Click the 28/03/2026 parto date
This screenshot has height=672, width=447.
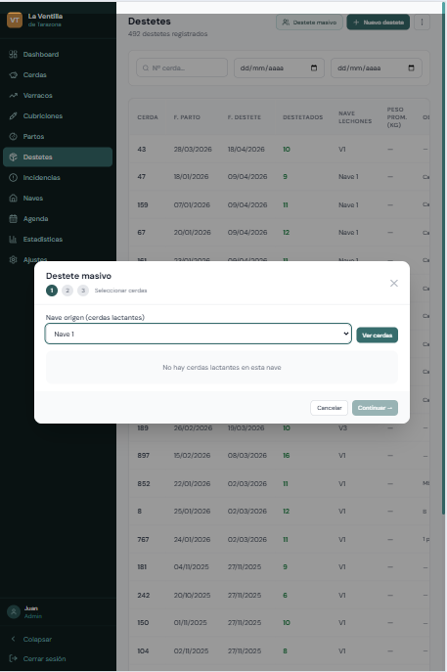click(193, 149)
